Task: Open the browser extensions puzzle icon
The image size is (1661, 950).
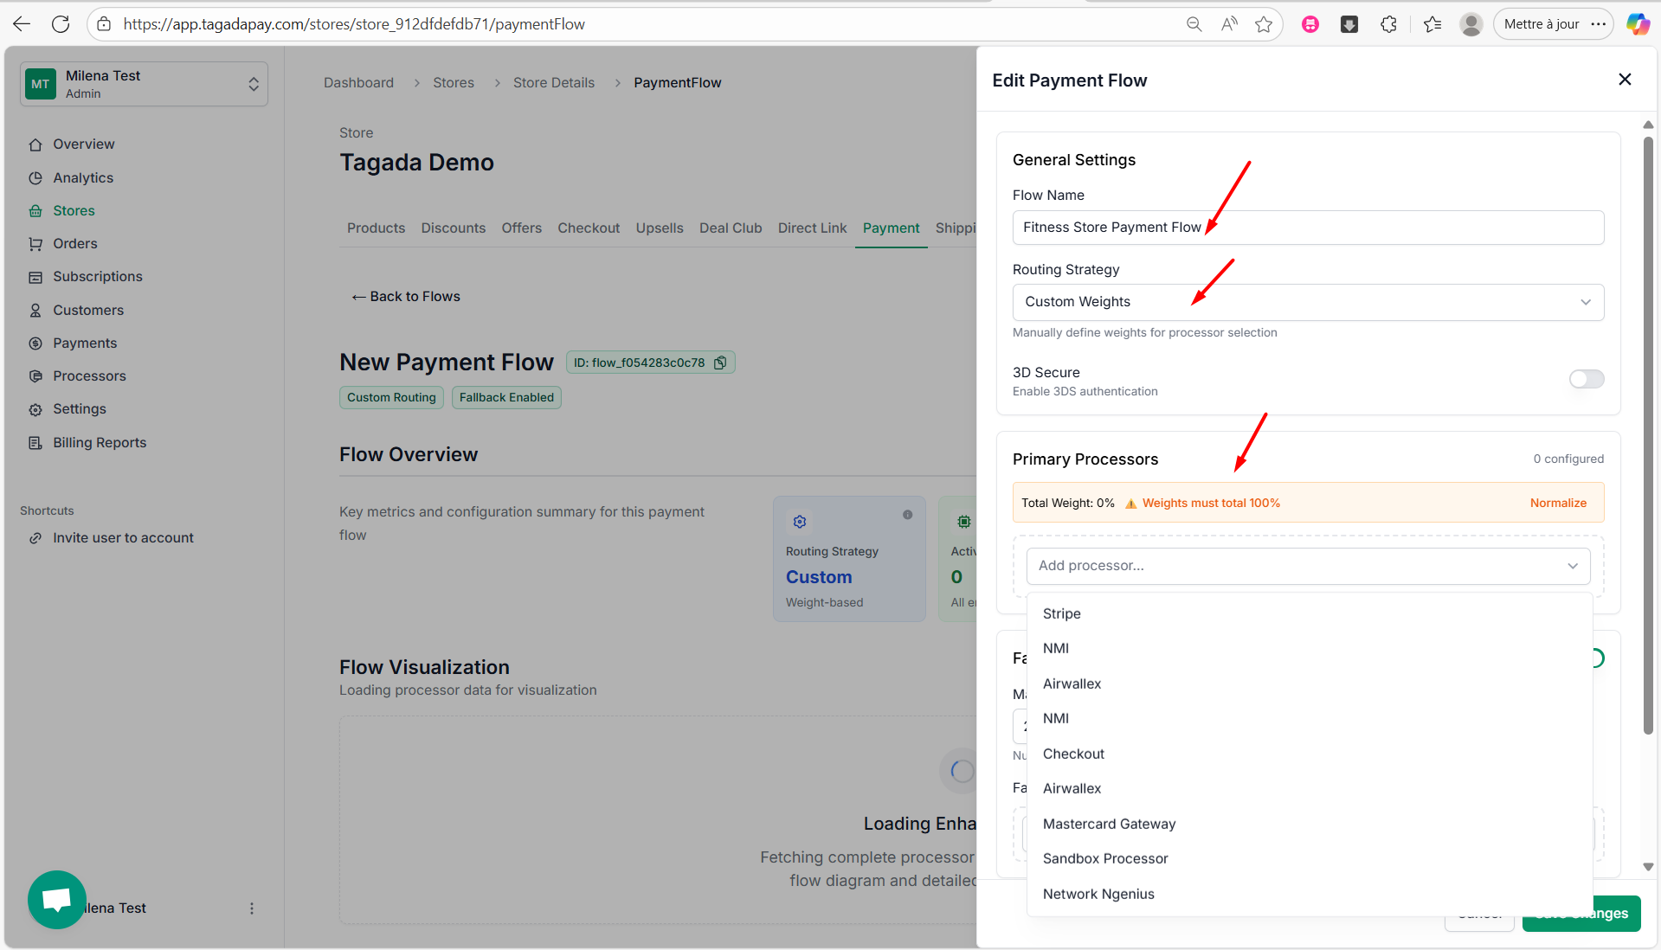Action: point(1388,24)
